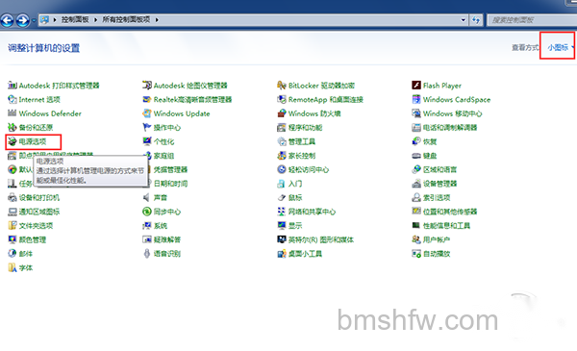The height and width of the screenshot is (351, 577).
Task: Click 用户帐户 link
Action: (x=437, y=239)
